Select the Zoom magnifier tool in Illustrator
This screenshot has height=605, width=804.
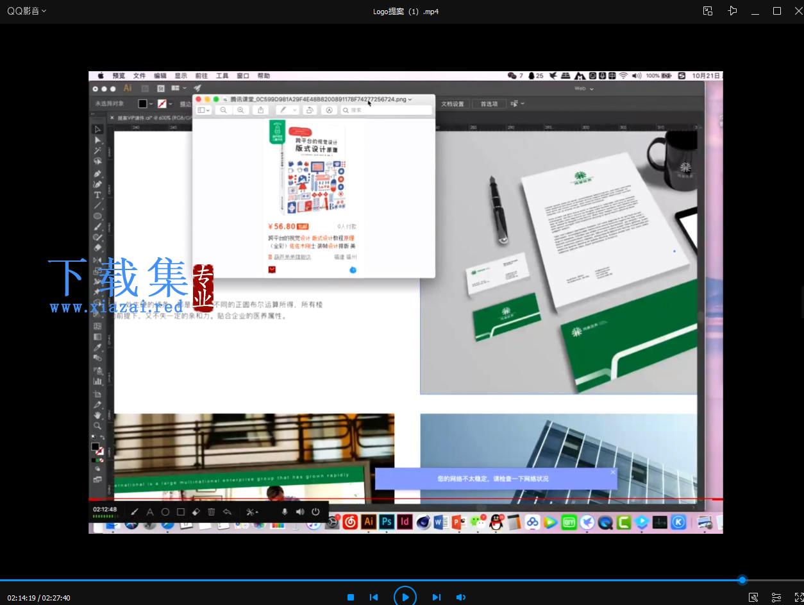pyautogui.click(x=97, y=426)
